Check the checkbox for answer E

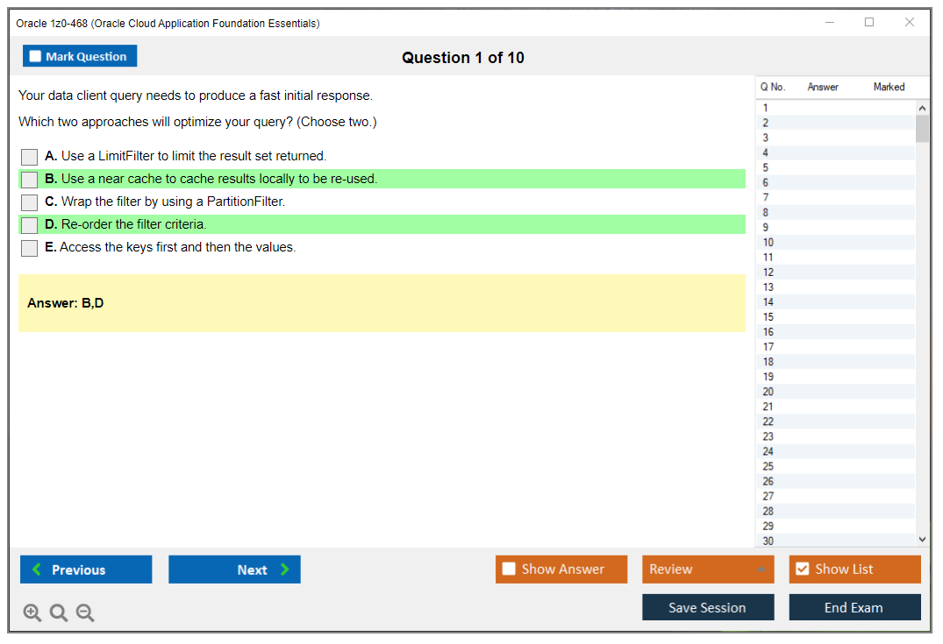coord(29,248)
